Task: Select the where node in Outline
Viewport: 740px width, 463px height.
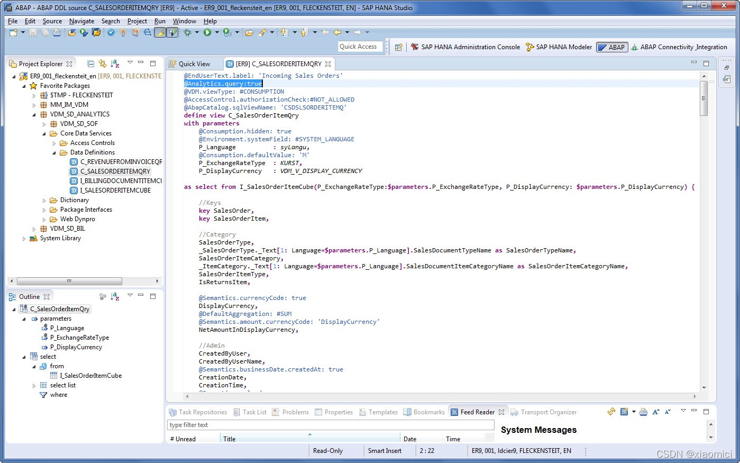Action: (x=54, y=395)
